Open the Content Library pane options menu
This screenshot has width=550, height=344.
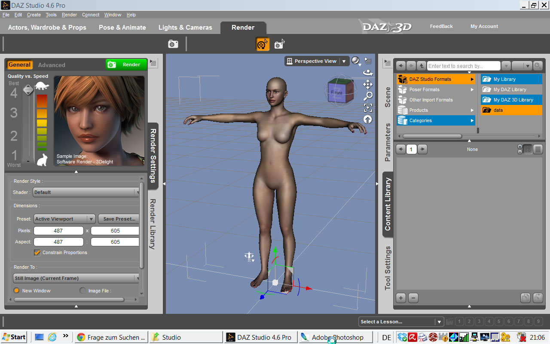[388, 63]
